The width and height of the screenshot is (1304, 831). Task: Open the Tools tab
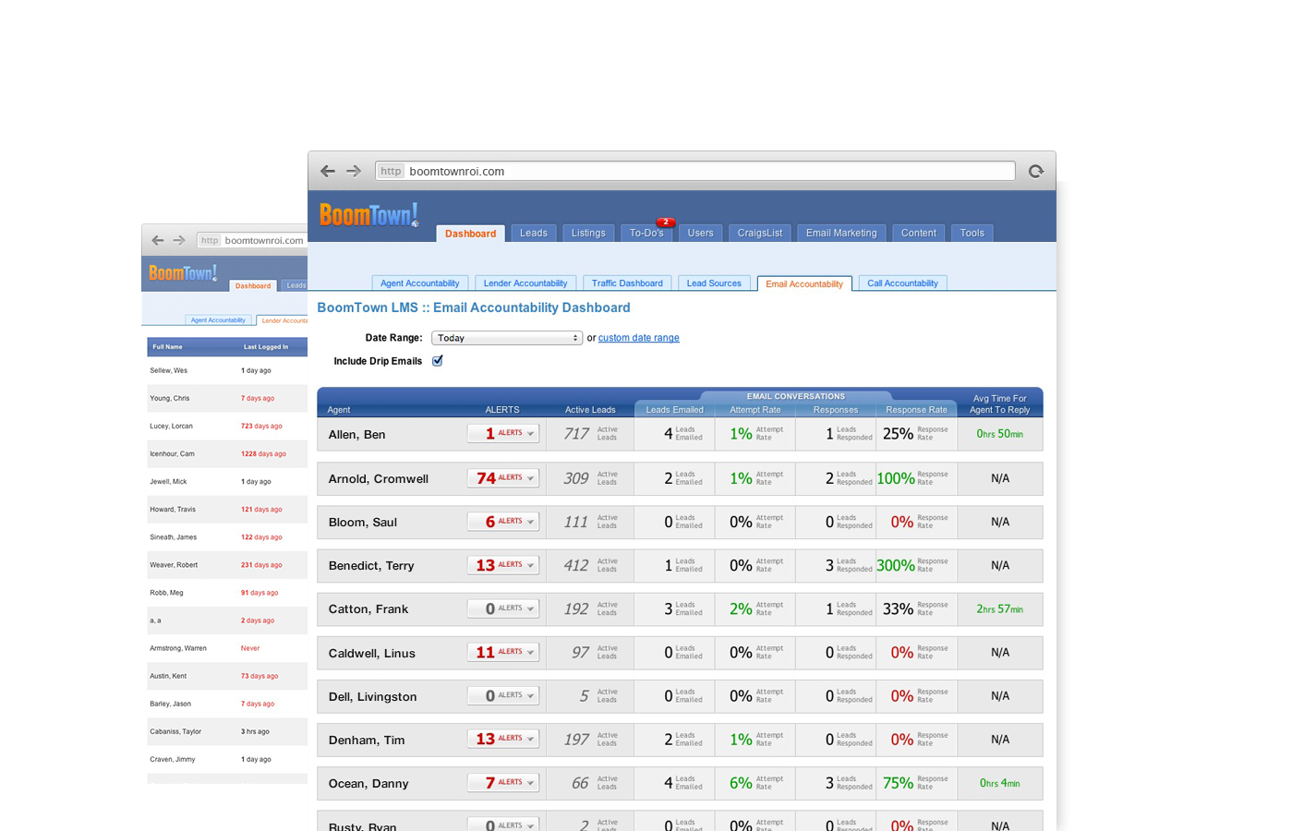coord(972,234)
